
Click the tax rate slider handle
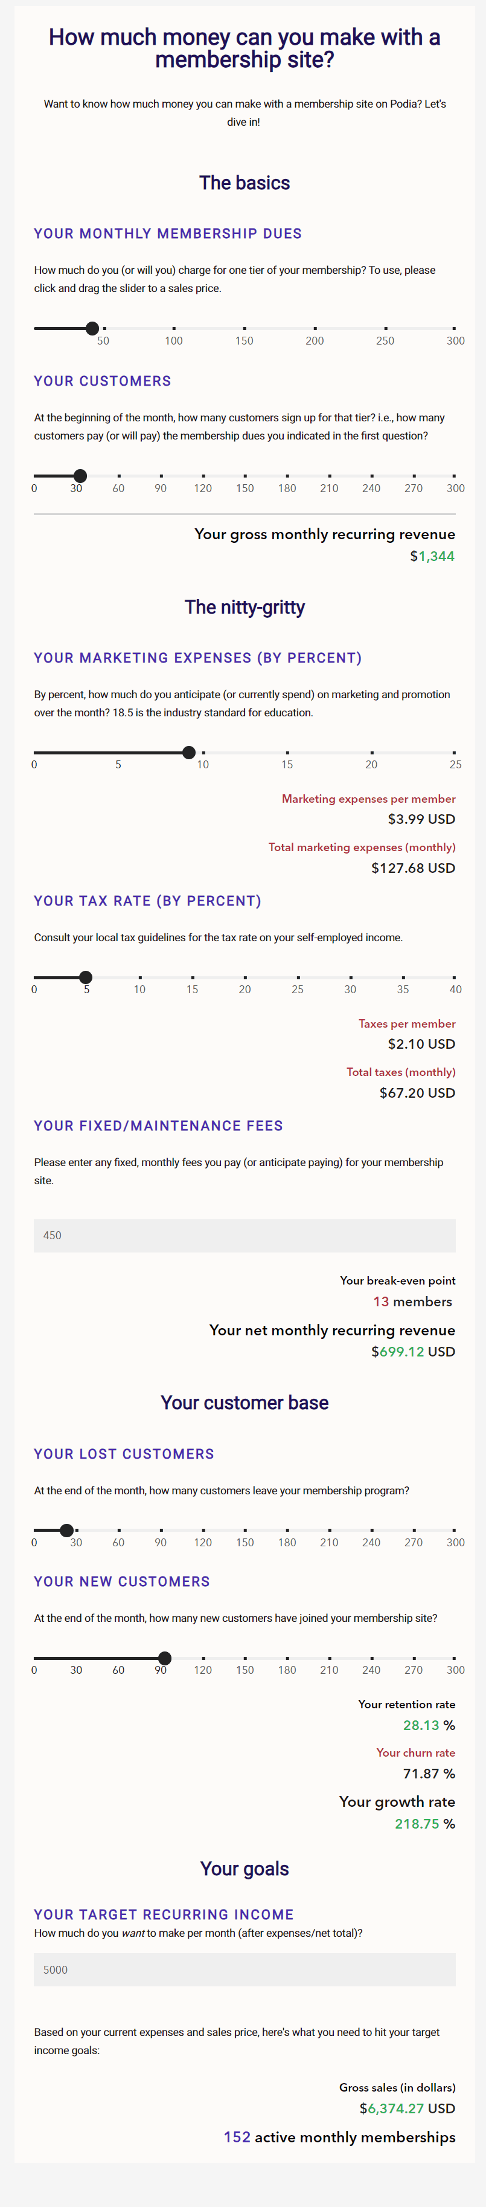[86, 977]
